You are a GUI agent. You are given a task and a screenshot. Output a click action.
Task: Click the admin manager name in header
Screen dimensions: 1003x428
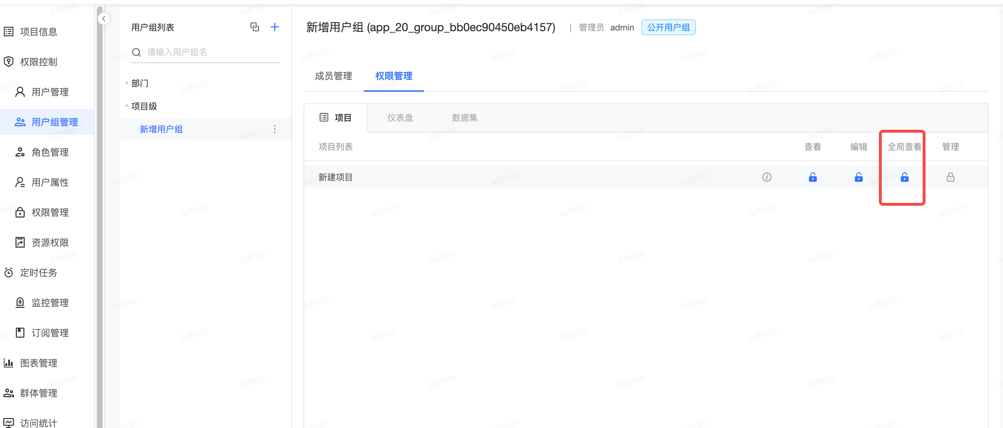coord(622,27)
